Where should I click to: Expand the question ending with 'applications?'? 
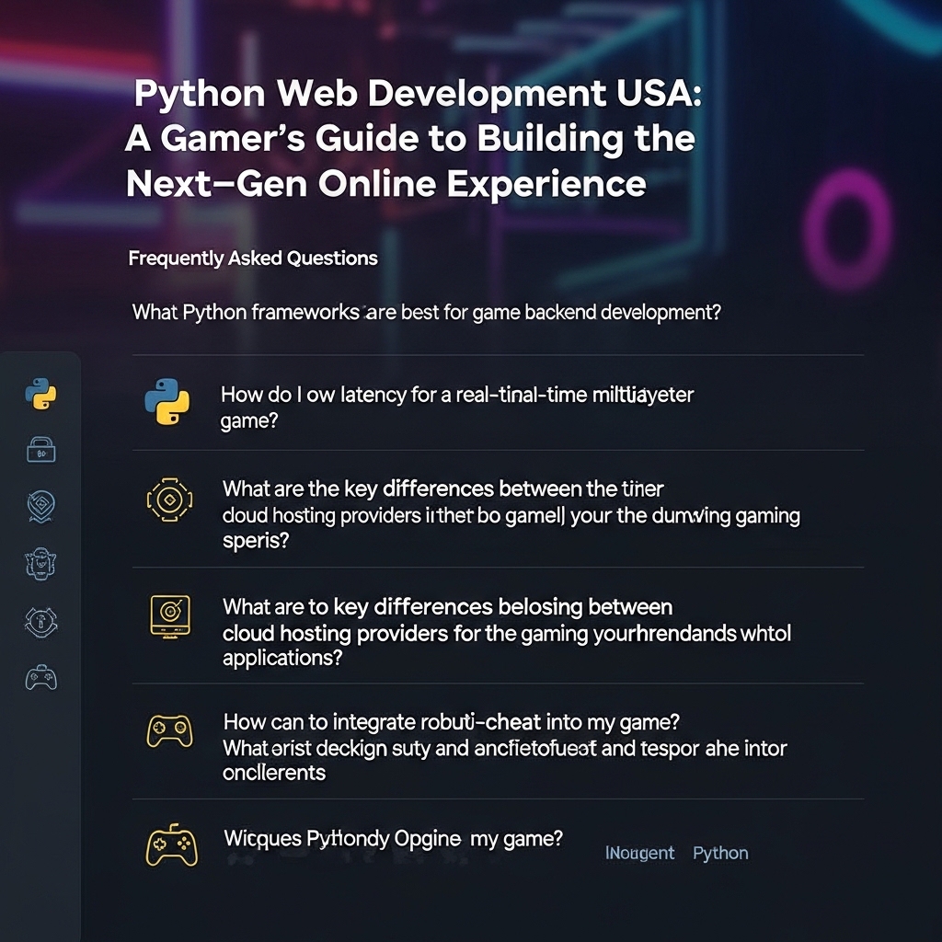click(506, 633)
